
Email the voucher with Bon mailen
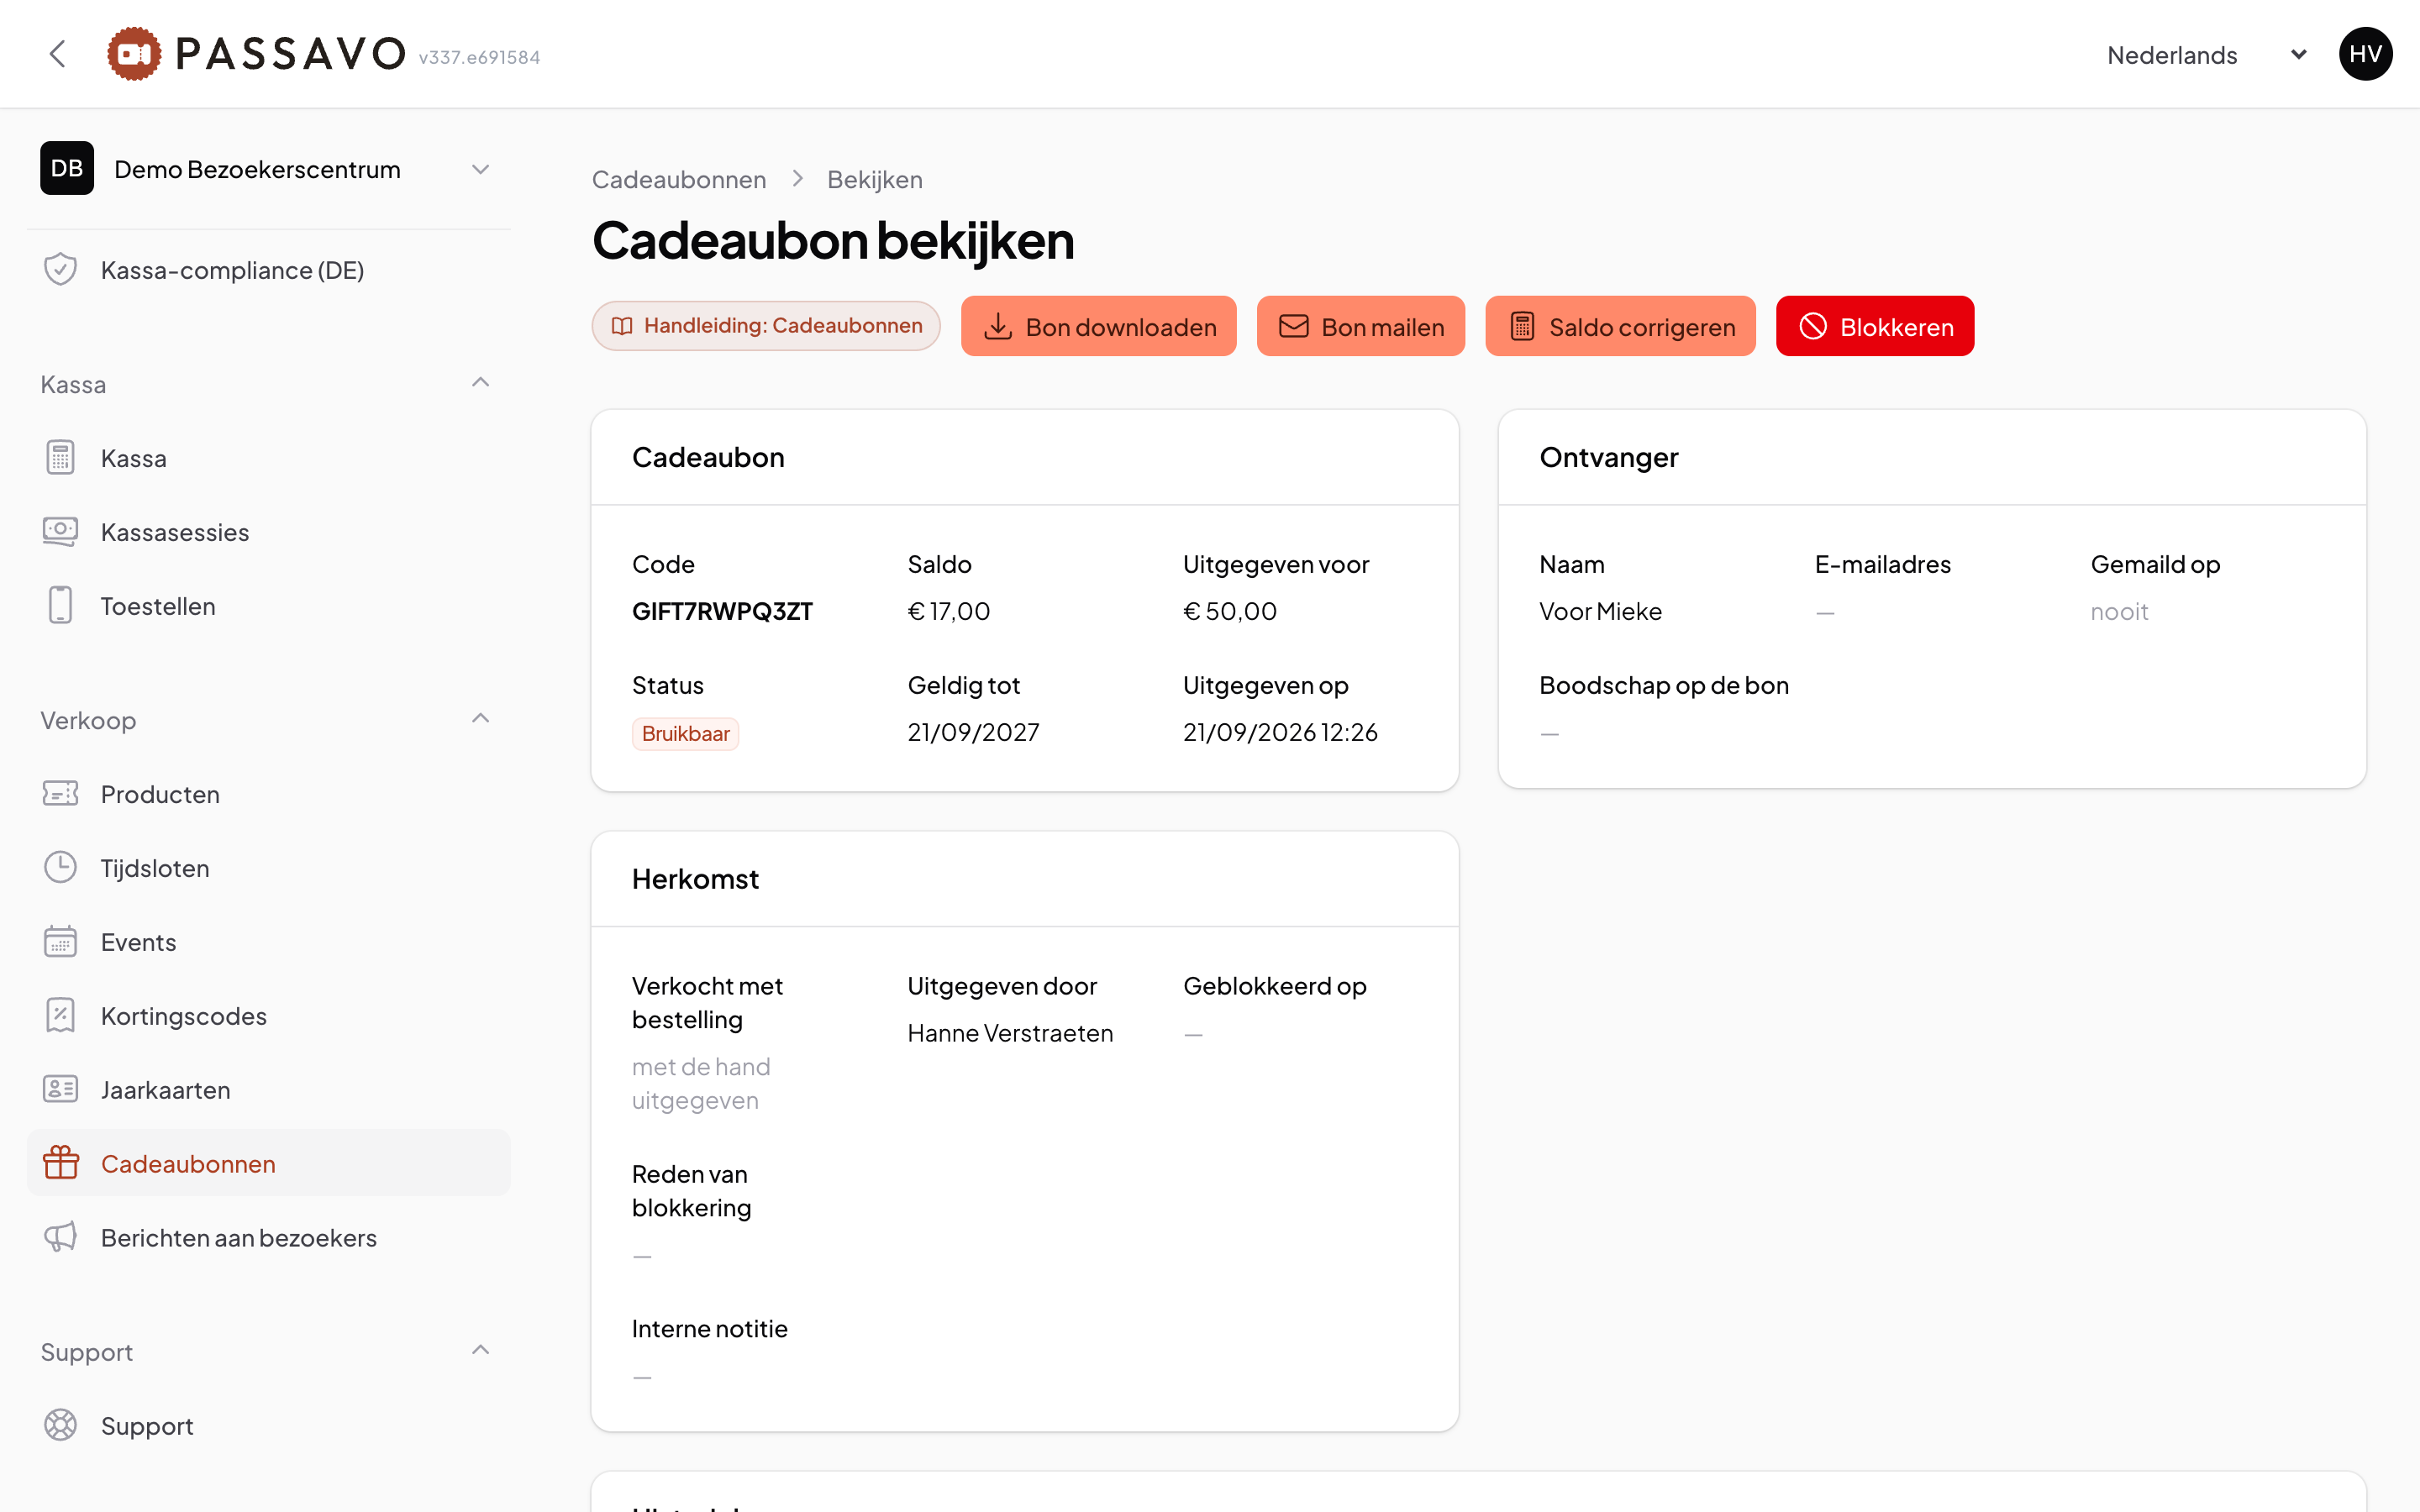click(1360, 326)
